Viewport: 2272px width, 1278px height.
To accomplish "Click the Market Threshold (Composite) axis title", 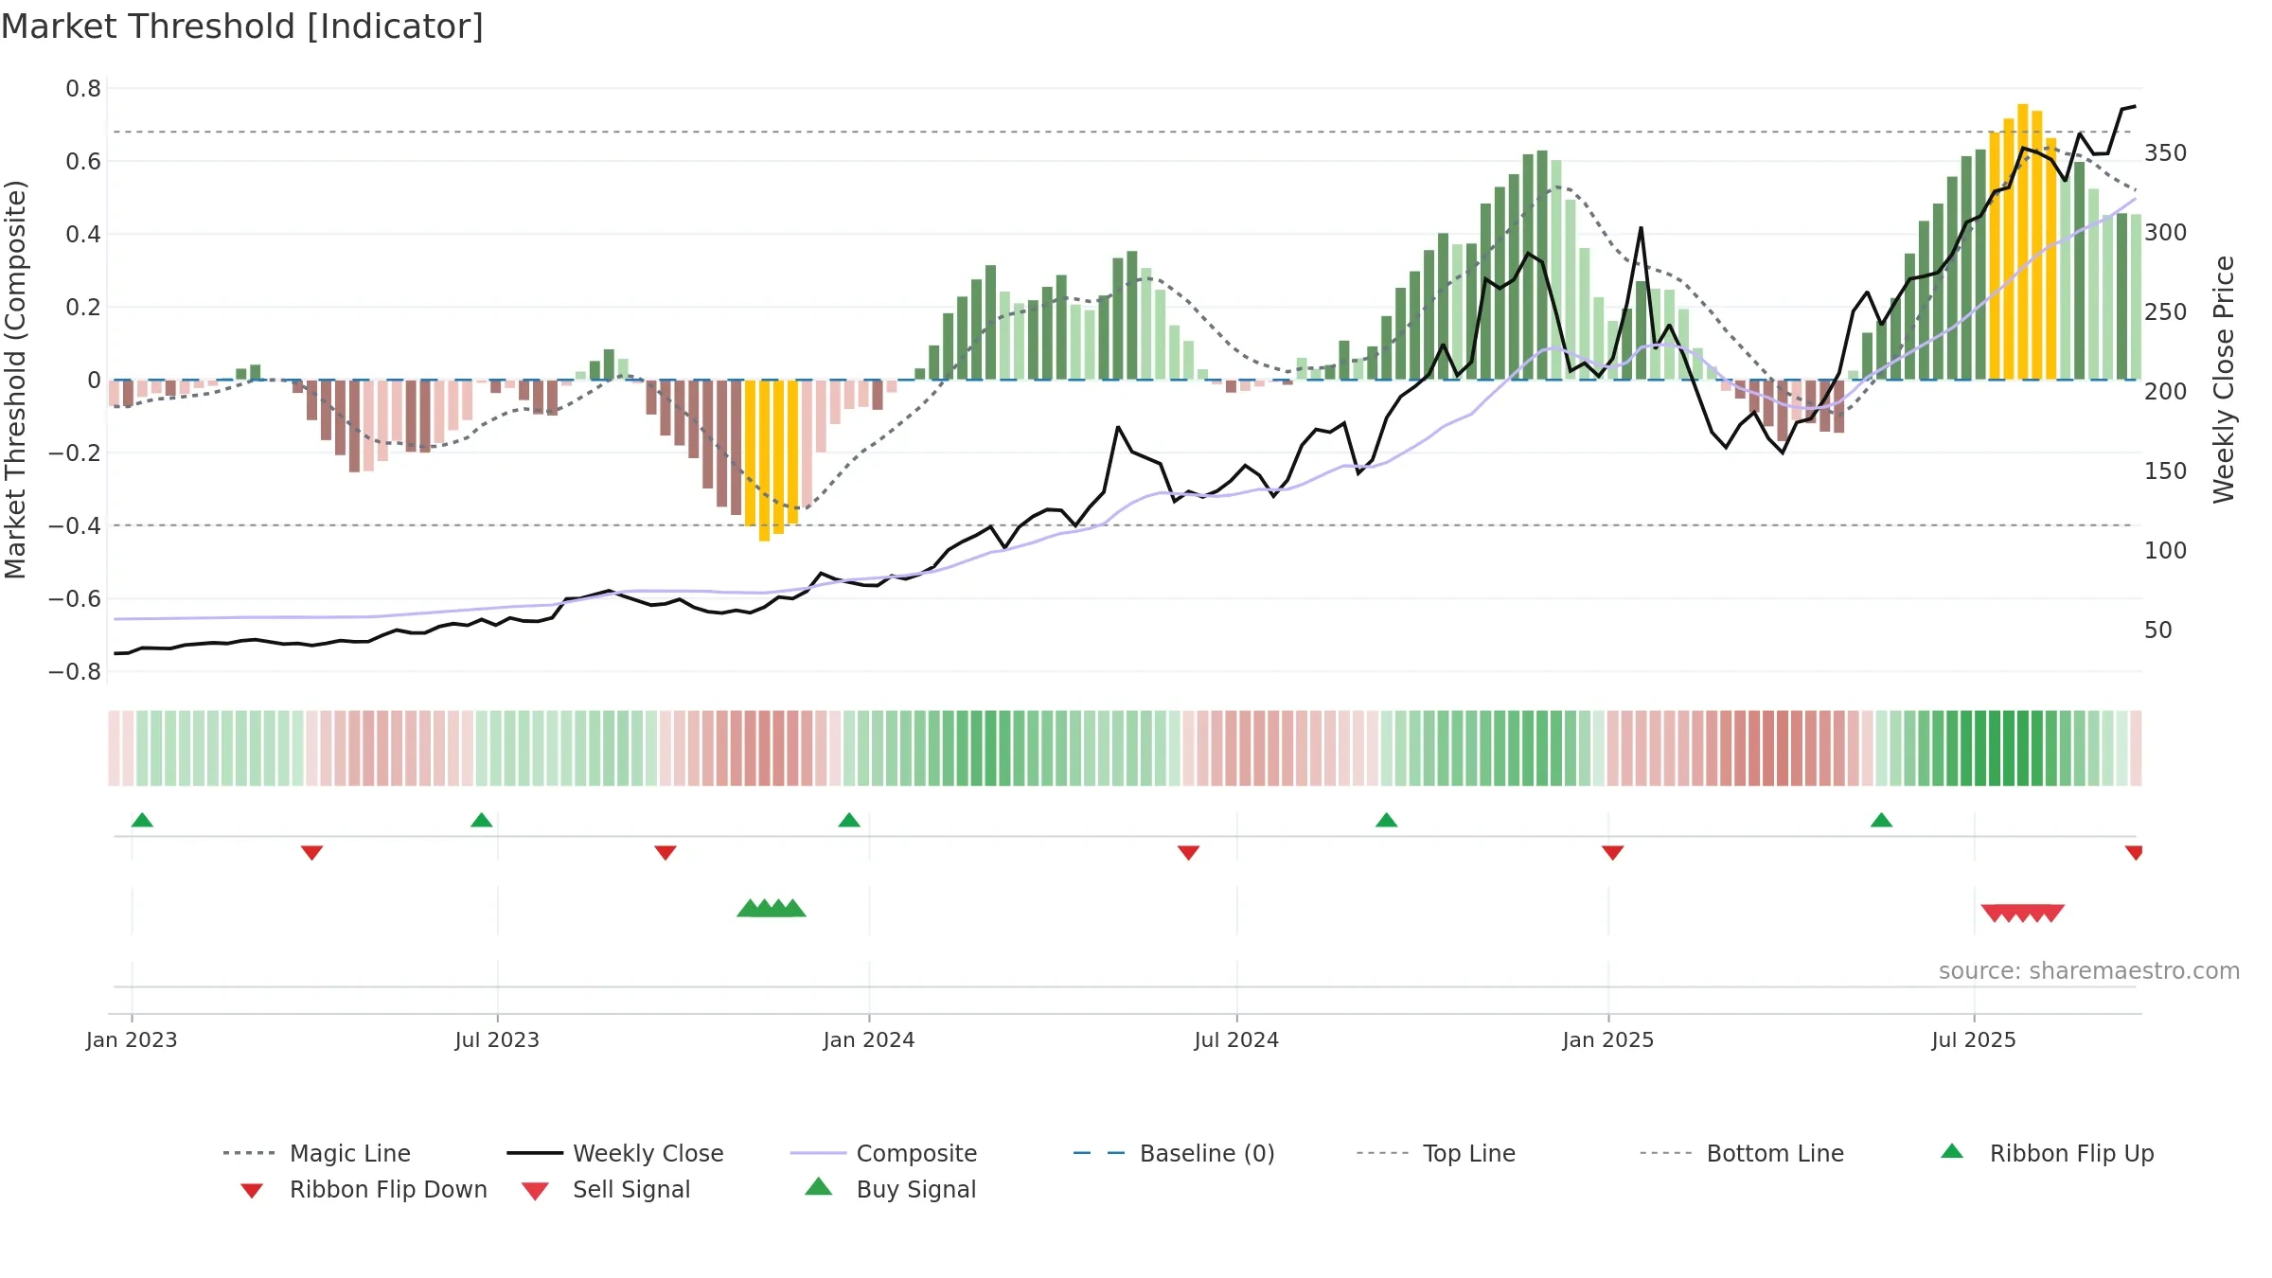I will (15, 380).
